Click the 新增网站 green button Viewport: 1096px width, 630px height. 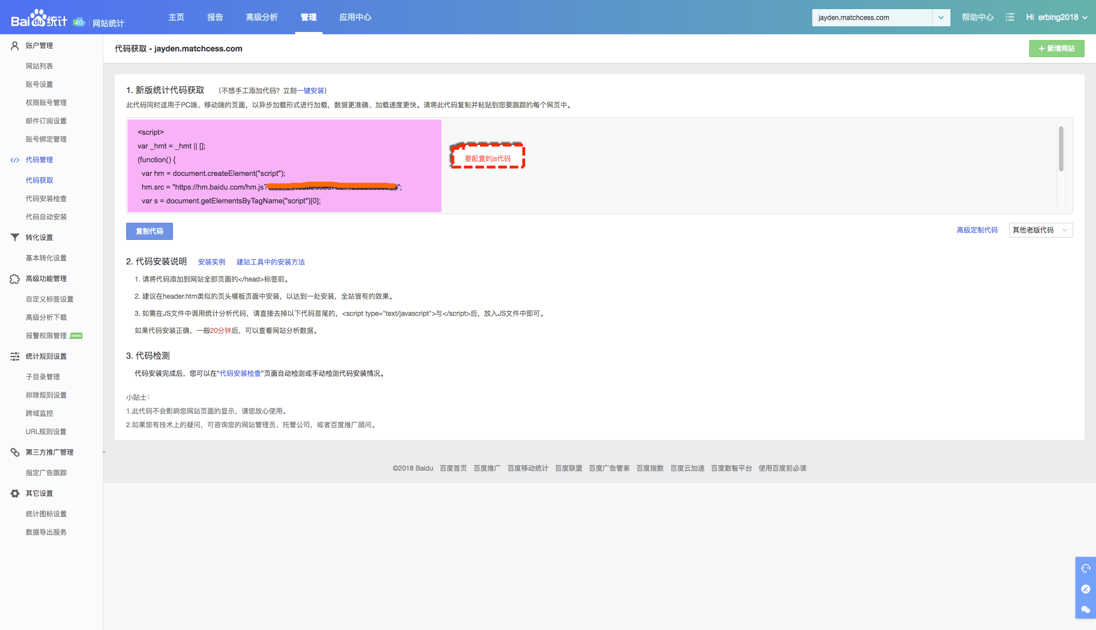[1056, 49]
